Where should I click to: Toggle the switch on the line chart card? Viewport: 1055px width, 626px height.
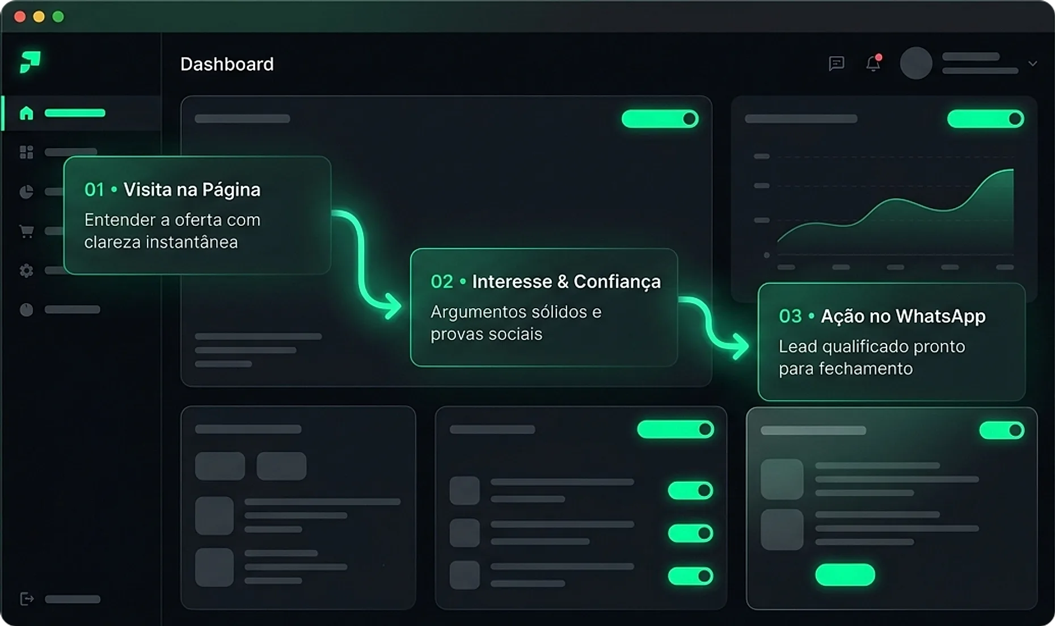point(986,119)
